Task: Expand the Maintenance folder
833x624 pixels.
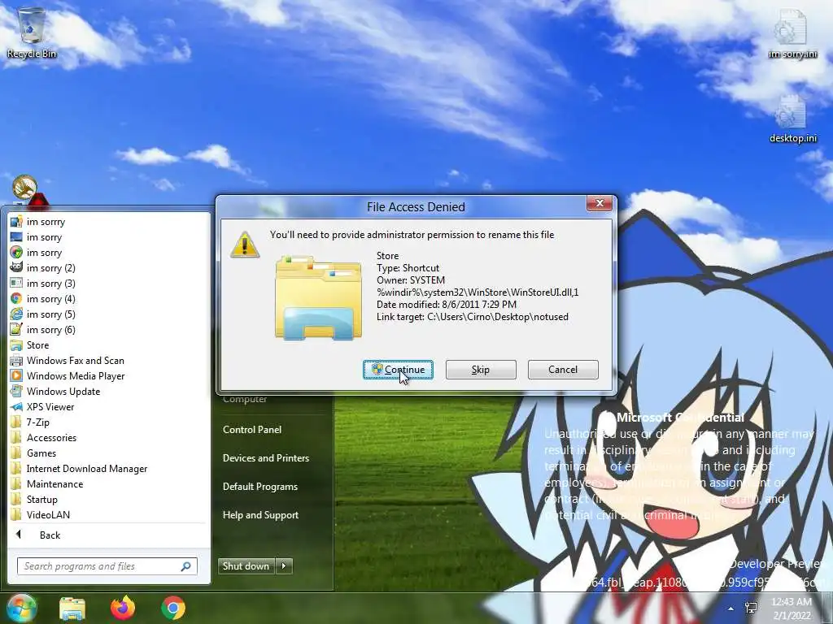Action: click(x=46, y=483)
